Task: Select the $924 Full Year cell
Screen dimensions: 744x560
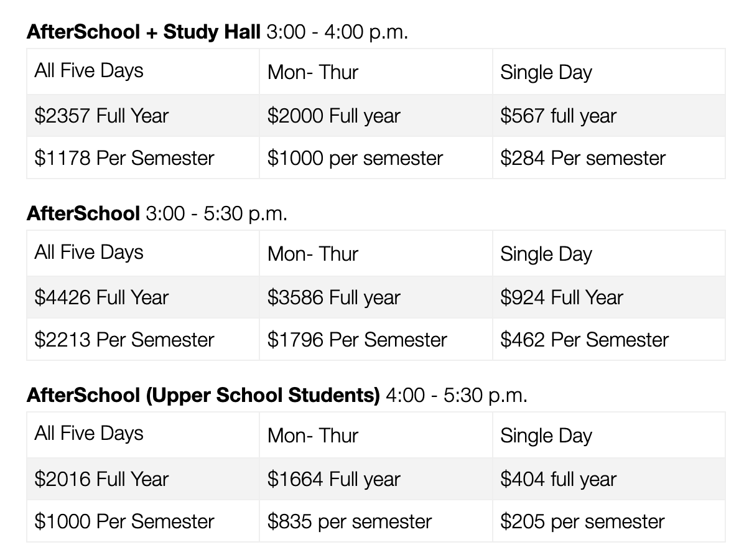Action: click(x=609, y=297)
